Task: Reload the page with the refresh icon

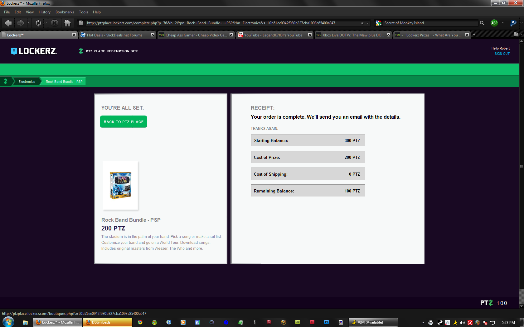Action: click(38, 23)
